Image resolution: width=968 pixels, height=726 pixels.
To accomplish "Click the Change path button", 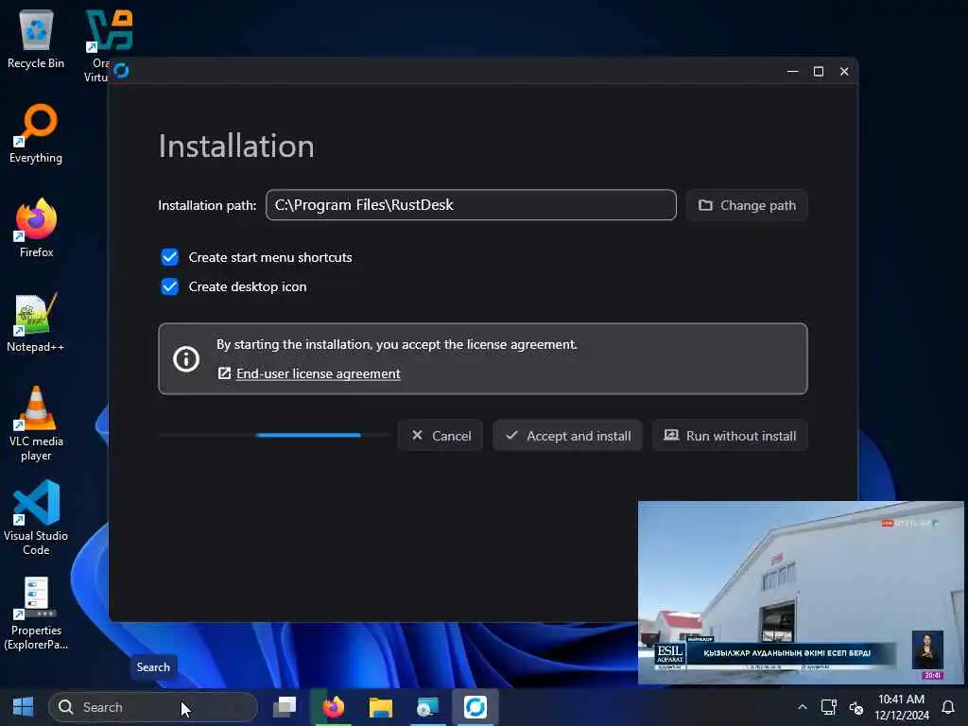I will (747, 205).
